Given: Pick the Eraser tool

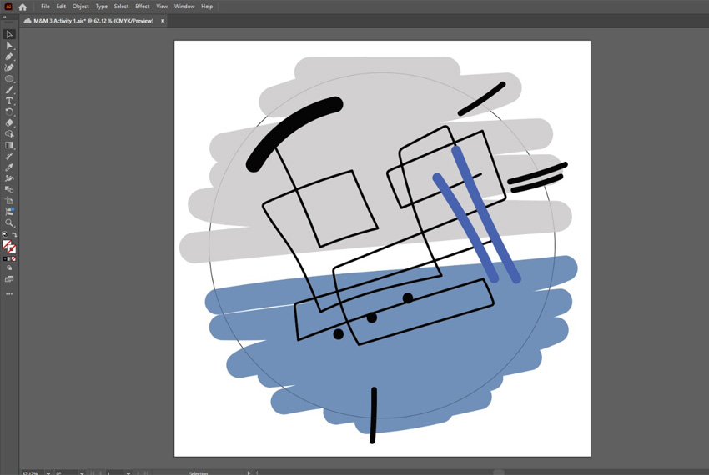Looking at the screenshot, I should point(9,122).
